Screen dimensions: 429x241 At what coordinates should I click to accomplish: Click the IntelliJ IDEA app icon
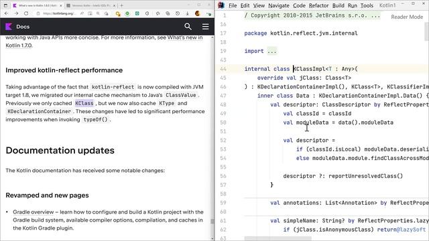pos(221,5)
